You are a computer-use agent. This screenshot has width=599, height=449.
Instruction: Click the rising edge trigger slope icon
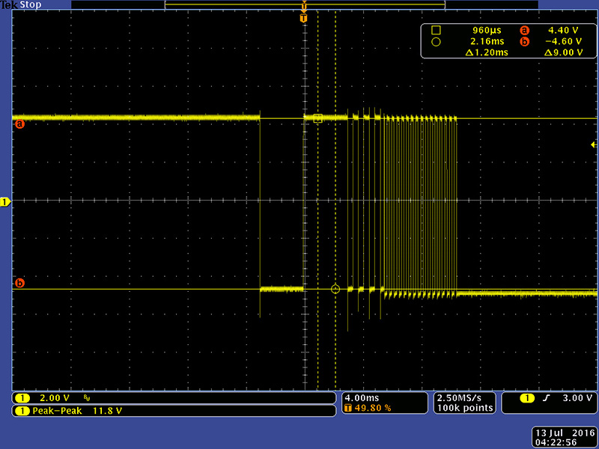tap(548, 398)
